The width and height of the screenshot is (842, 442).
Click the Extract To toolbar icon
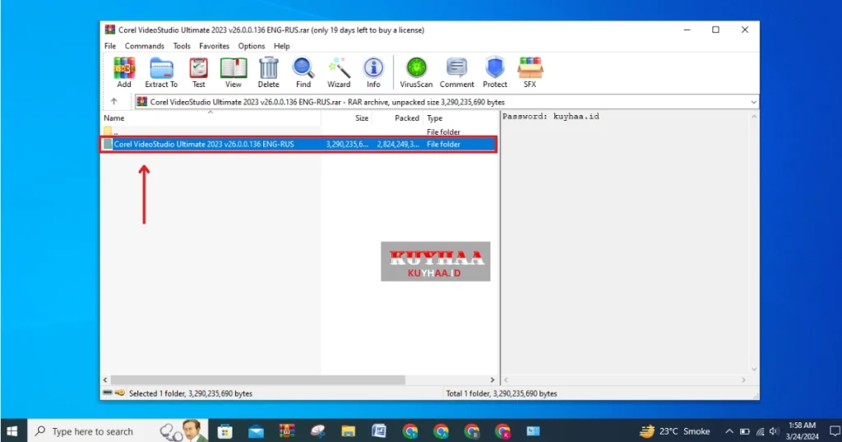(x=161, y=72)
